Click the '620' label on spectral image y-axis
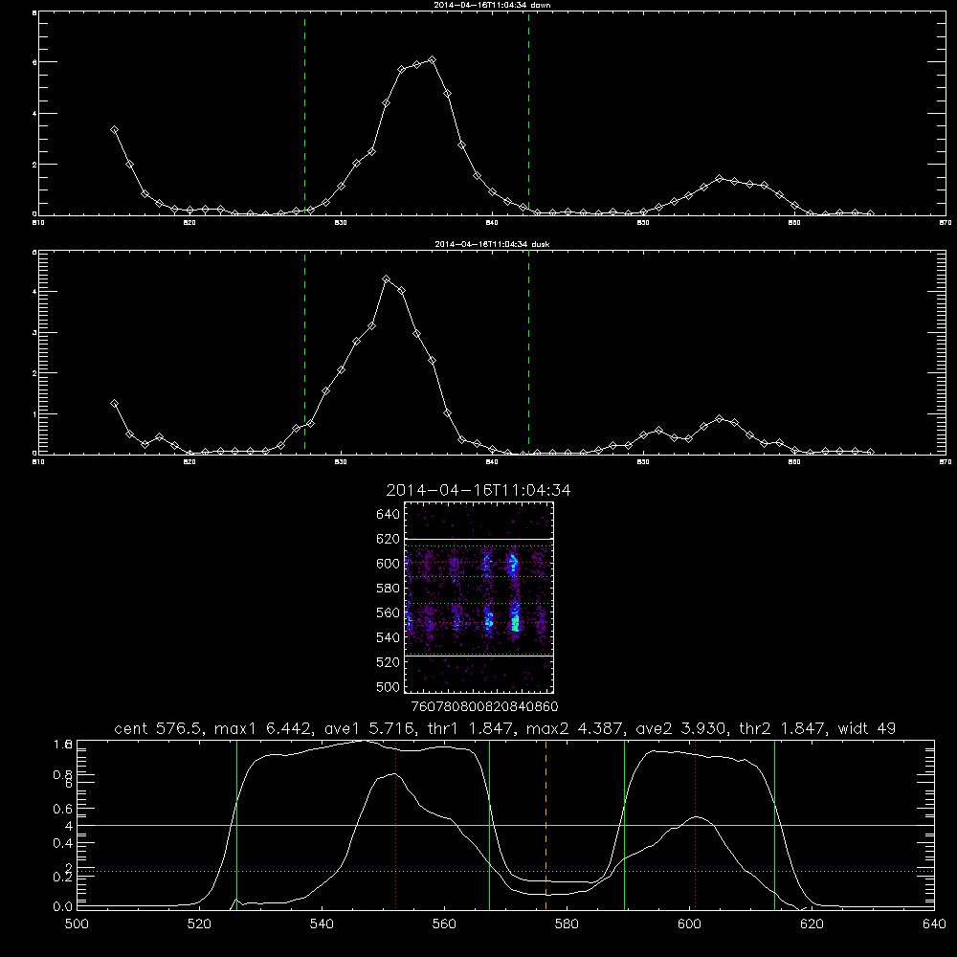Screen dimensions: 957x957 coord(389,539)
